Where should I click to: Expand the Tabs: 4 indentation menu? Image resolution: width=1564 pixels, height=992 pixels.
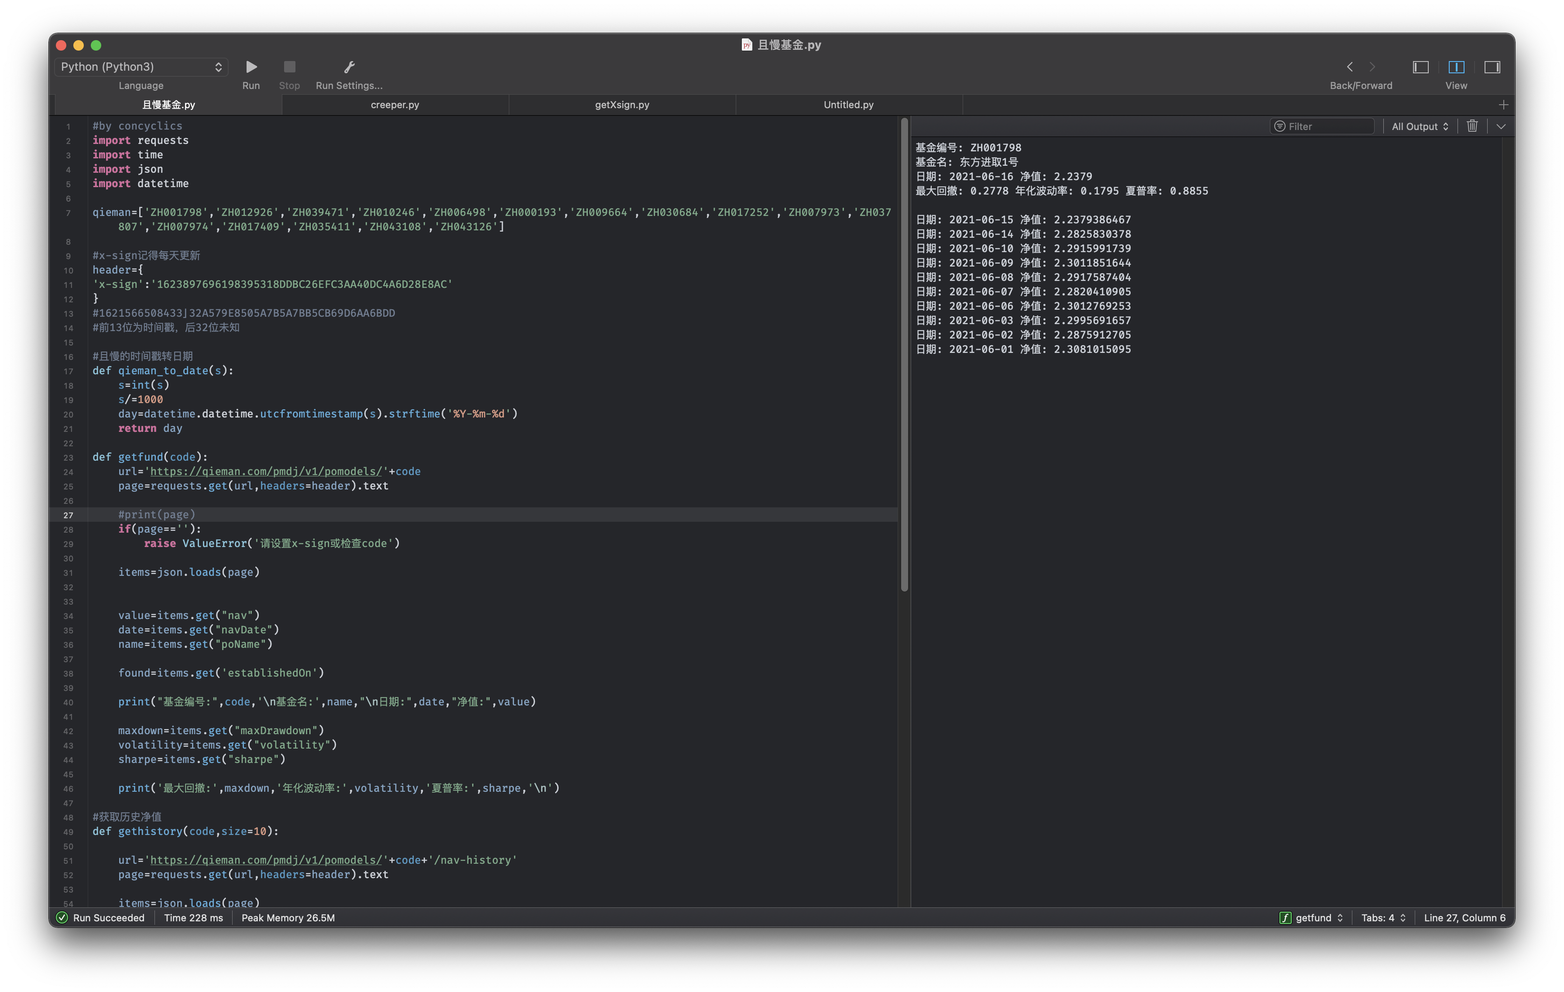point(1383,917)
